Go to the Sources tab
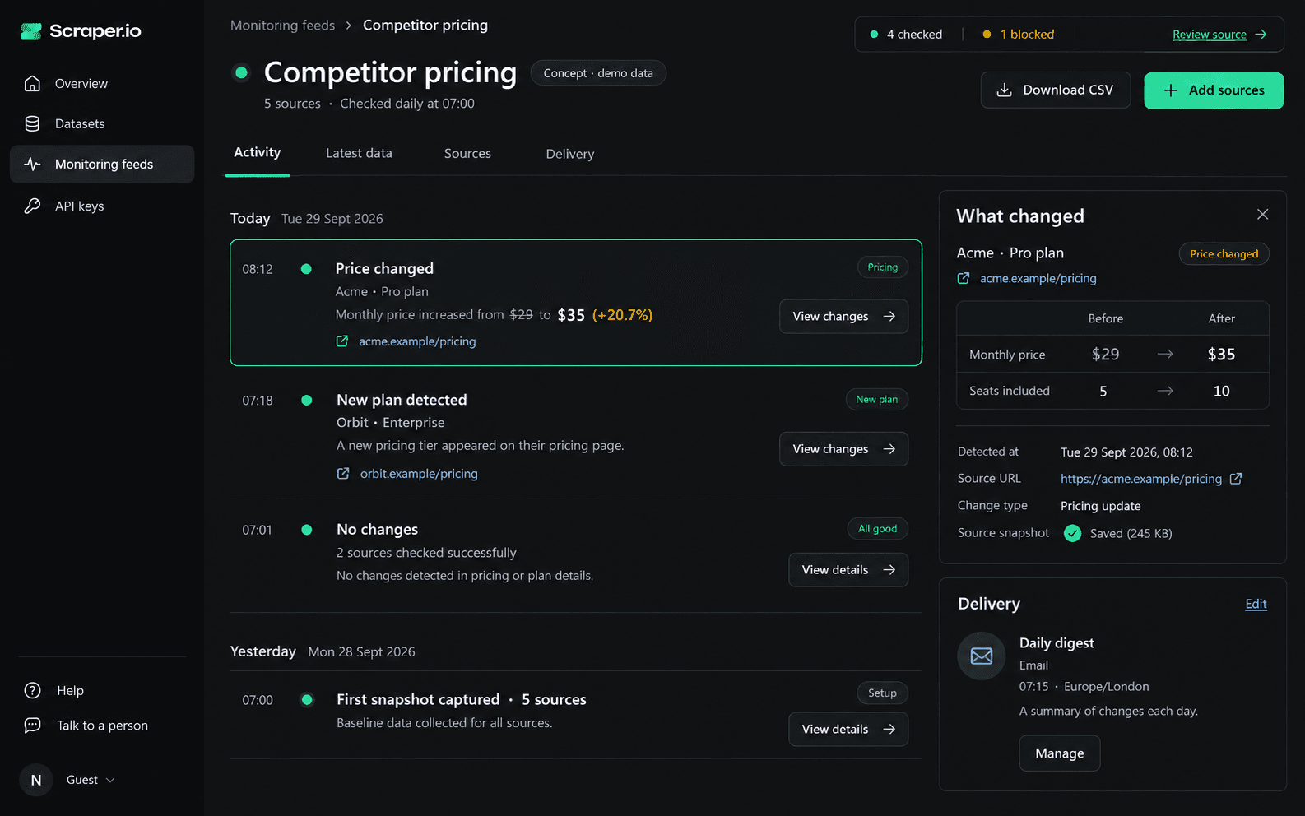This screenshot has width=1305, height=816. point(467,153)
